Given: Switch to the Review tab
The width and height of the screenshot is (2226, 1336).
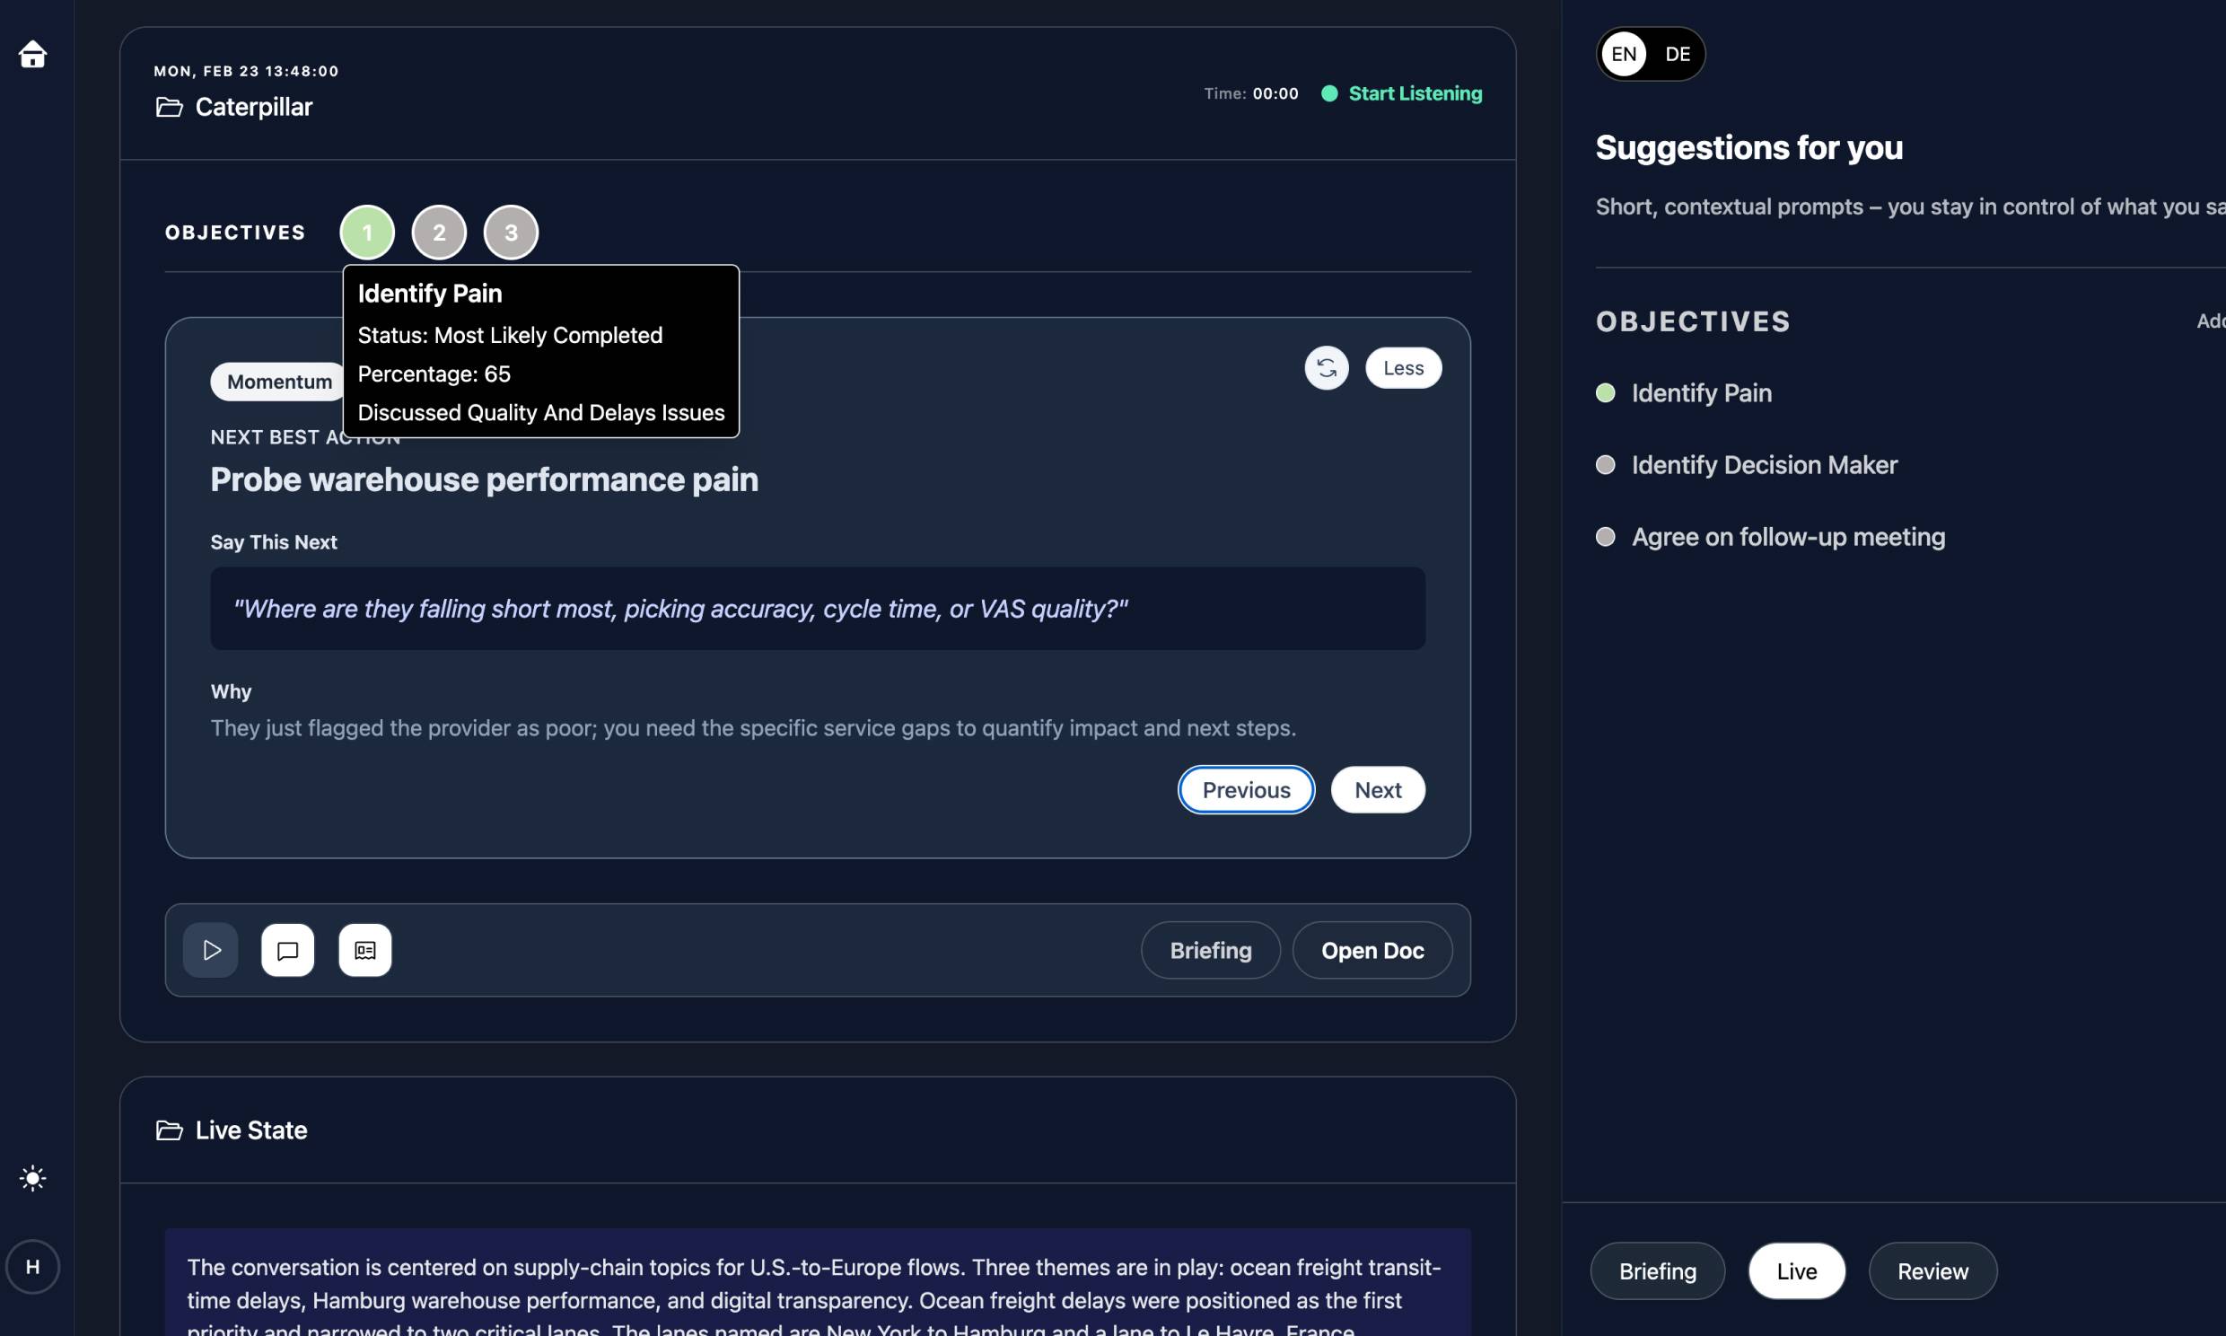Looking at the screenshot, I should [1932, 1271].
